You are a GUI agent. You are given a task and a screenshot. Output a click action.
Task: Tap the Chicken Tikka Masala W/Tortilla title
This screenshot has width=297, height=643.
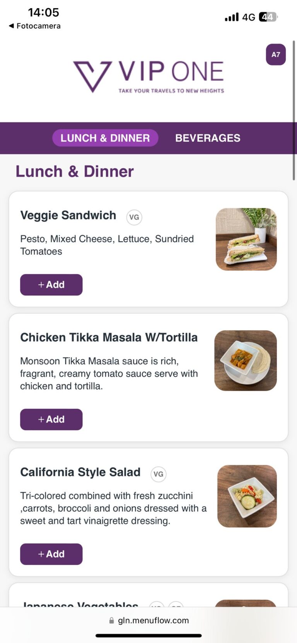tap(109, 338)
